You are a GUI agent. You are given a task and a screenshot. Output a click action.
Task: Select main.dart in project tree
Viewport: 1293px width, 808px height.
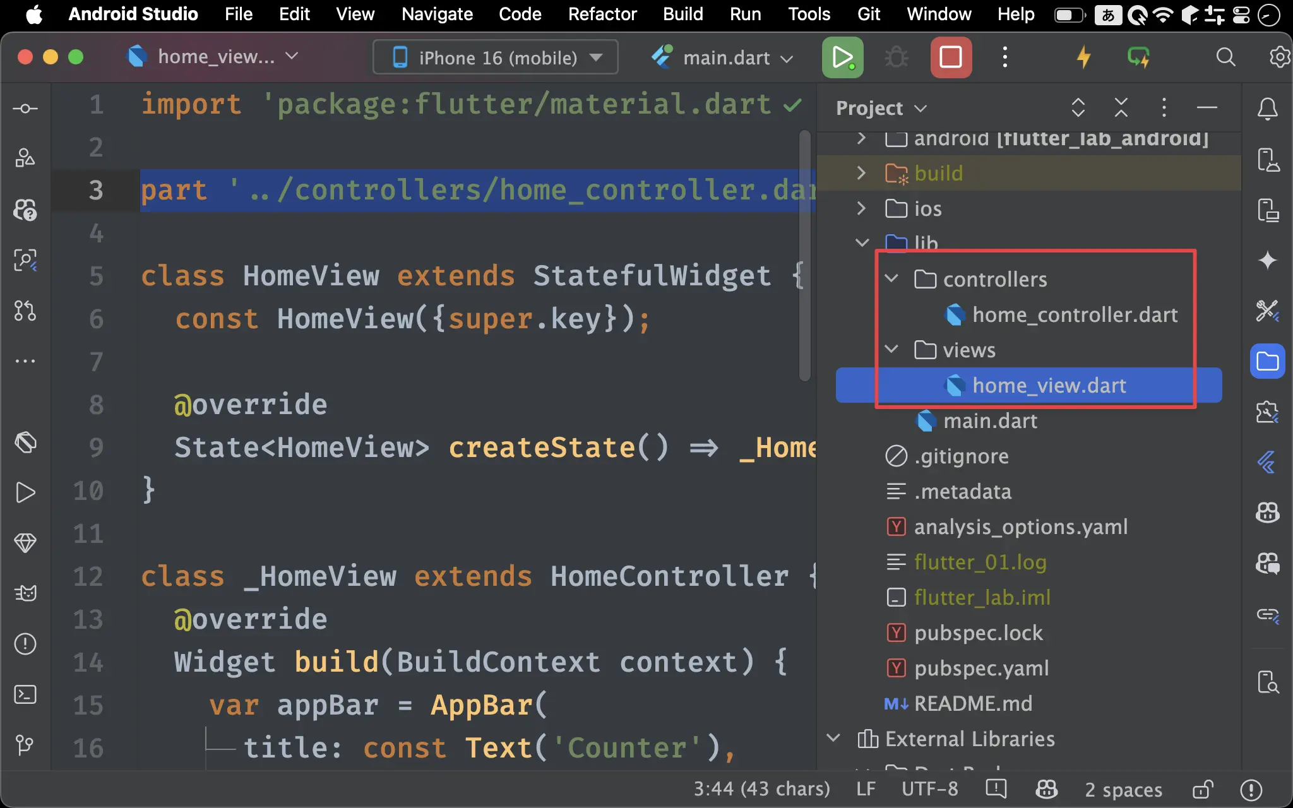tap(990, 420)
